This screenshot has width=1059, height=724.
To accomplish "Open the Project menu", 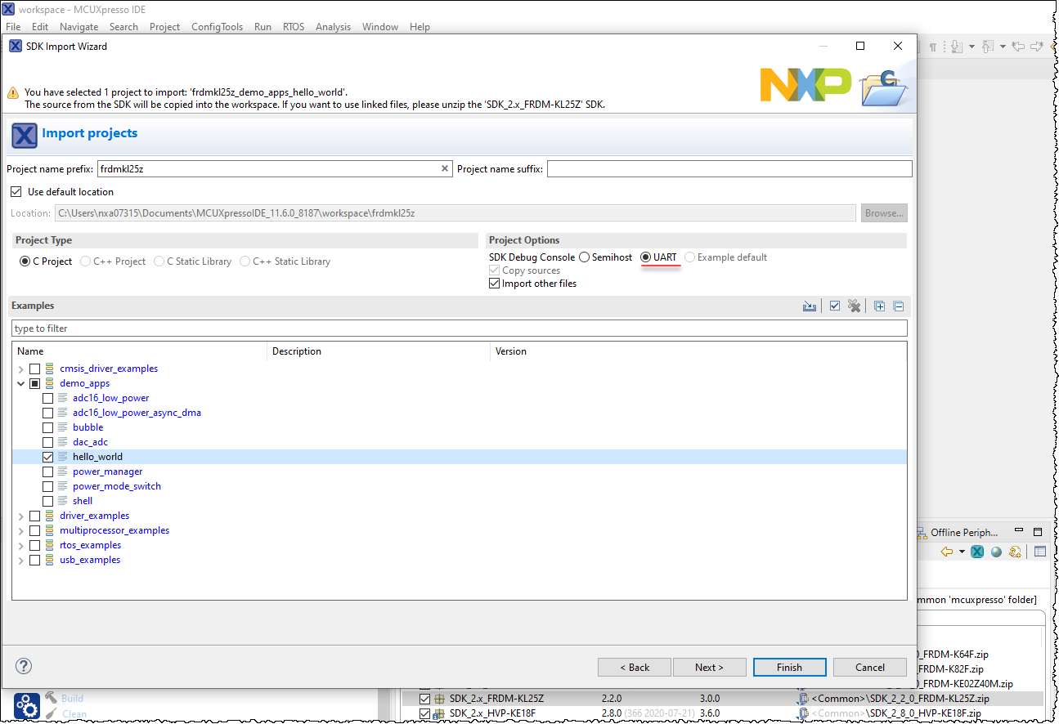I will (x=164, y=26).
